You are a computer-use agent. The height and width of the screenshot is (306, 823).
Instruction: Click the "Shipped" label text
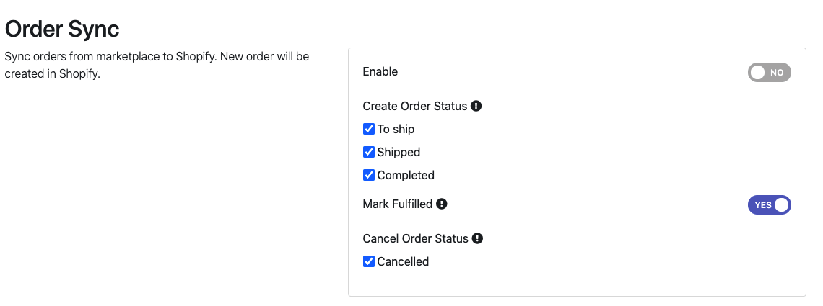399,153
